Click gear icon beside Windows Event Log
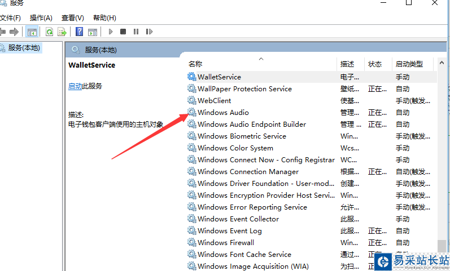450x271 pixels. coord(192,230)
